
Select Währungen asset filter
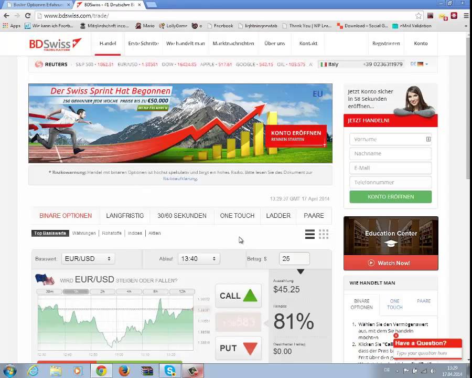point(84,233)
